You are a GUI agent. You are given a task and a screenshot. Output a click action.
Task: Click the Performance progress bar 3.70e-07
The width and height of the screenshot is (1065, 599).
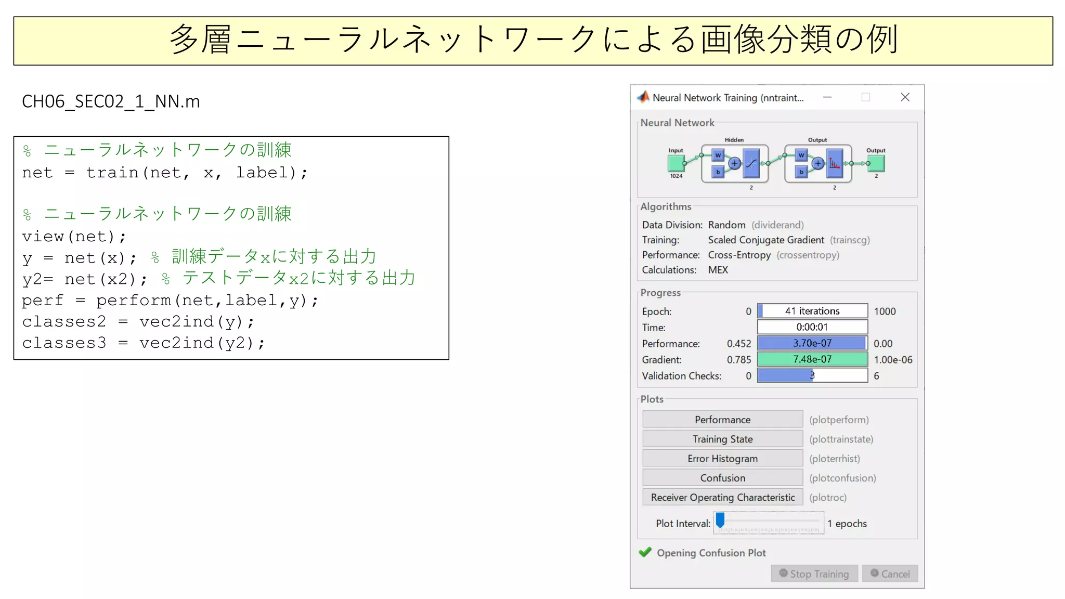tap(812, 343)
